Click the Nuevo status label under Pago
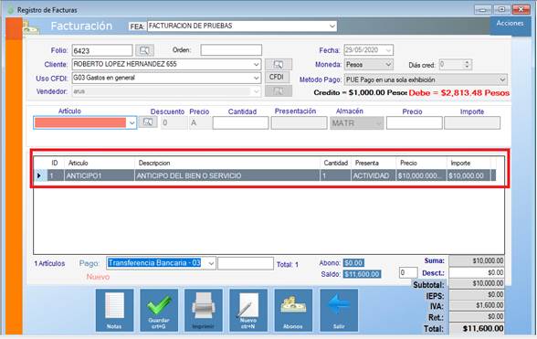The image size is (537, 339). coord(98,277)
